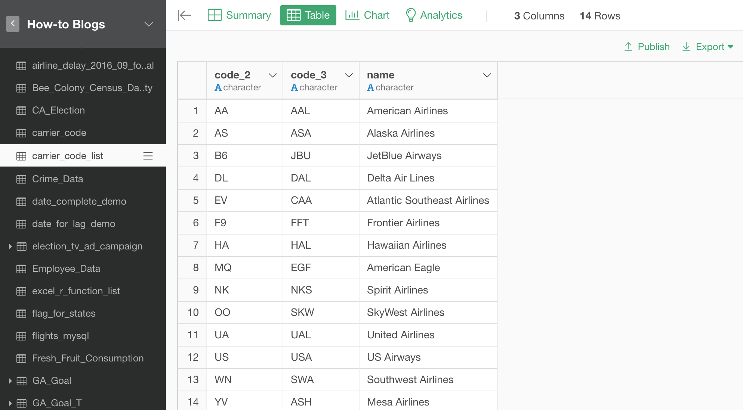Screen dimensions: 743x410
Task: Select the Hawaiian Airlines cell
Action: 428,245
